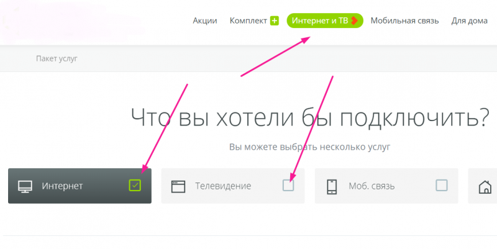Screen dimensions: 497x249
Task: Click the text Вы можете выбрать несколько услуг
Action: click(x=309, y=147)
